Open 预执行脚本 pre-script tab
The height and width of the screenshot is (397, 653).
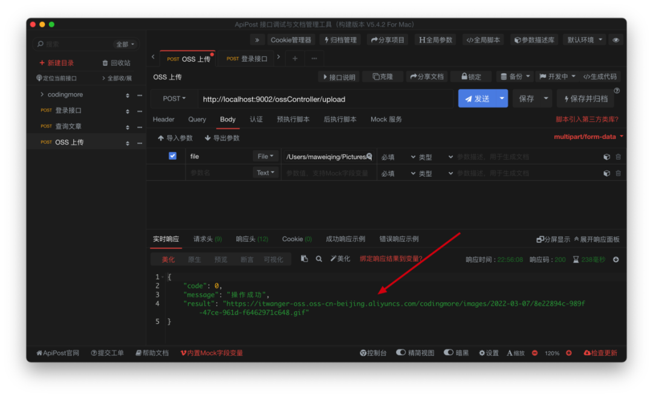[293, 120]
